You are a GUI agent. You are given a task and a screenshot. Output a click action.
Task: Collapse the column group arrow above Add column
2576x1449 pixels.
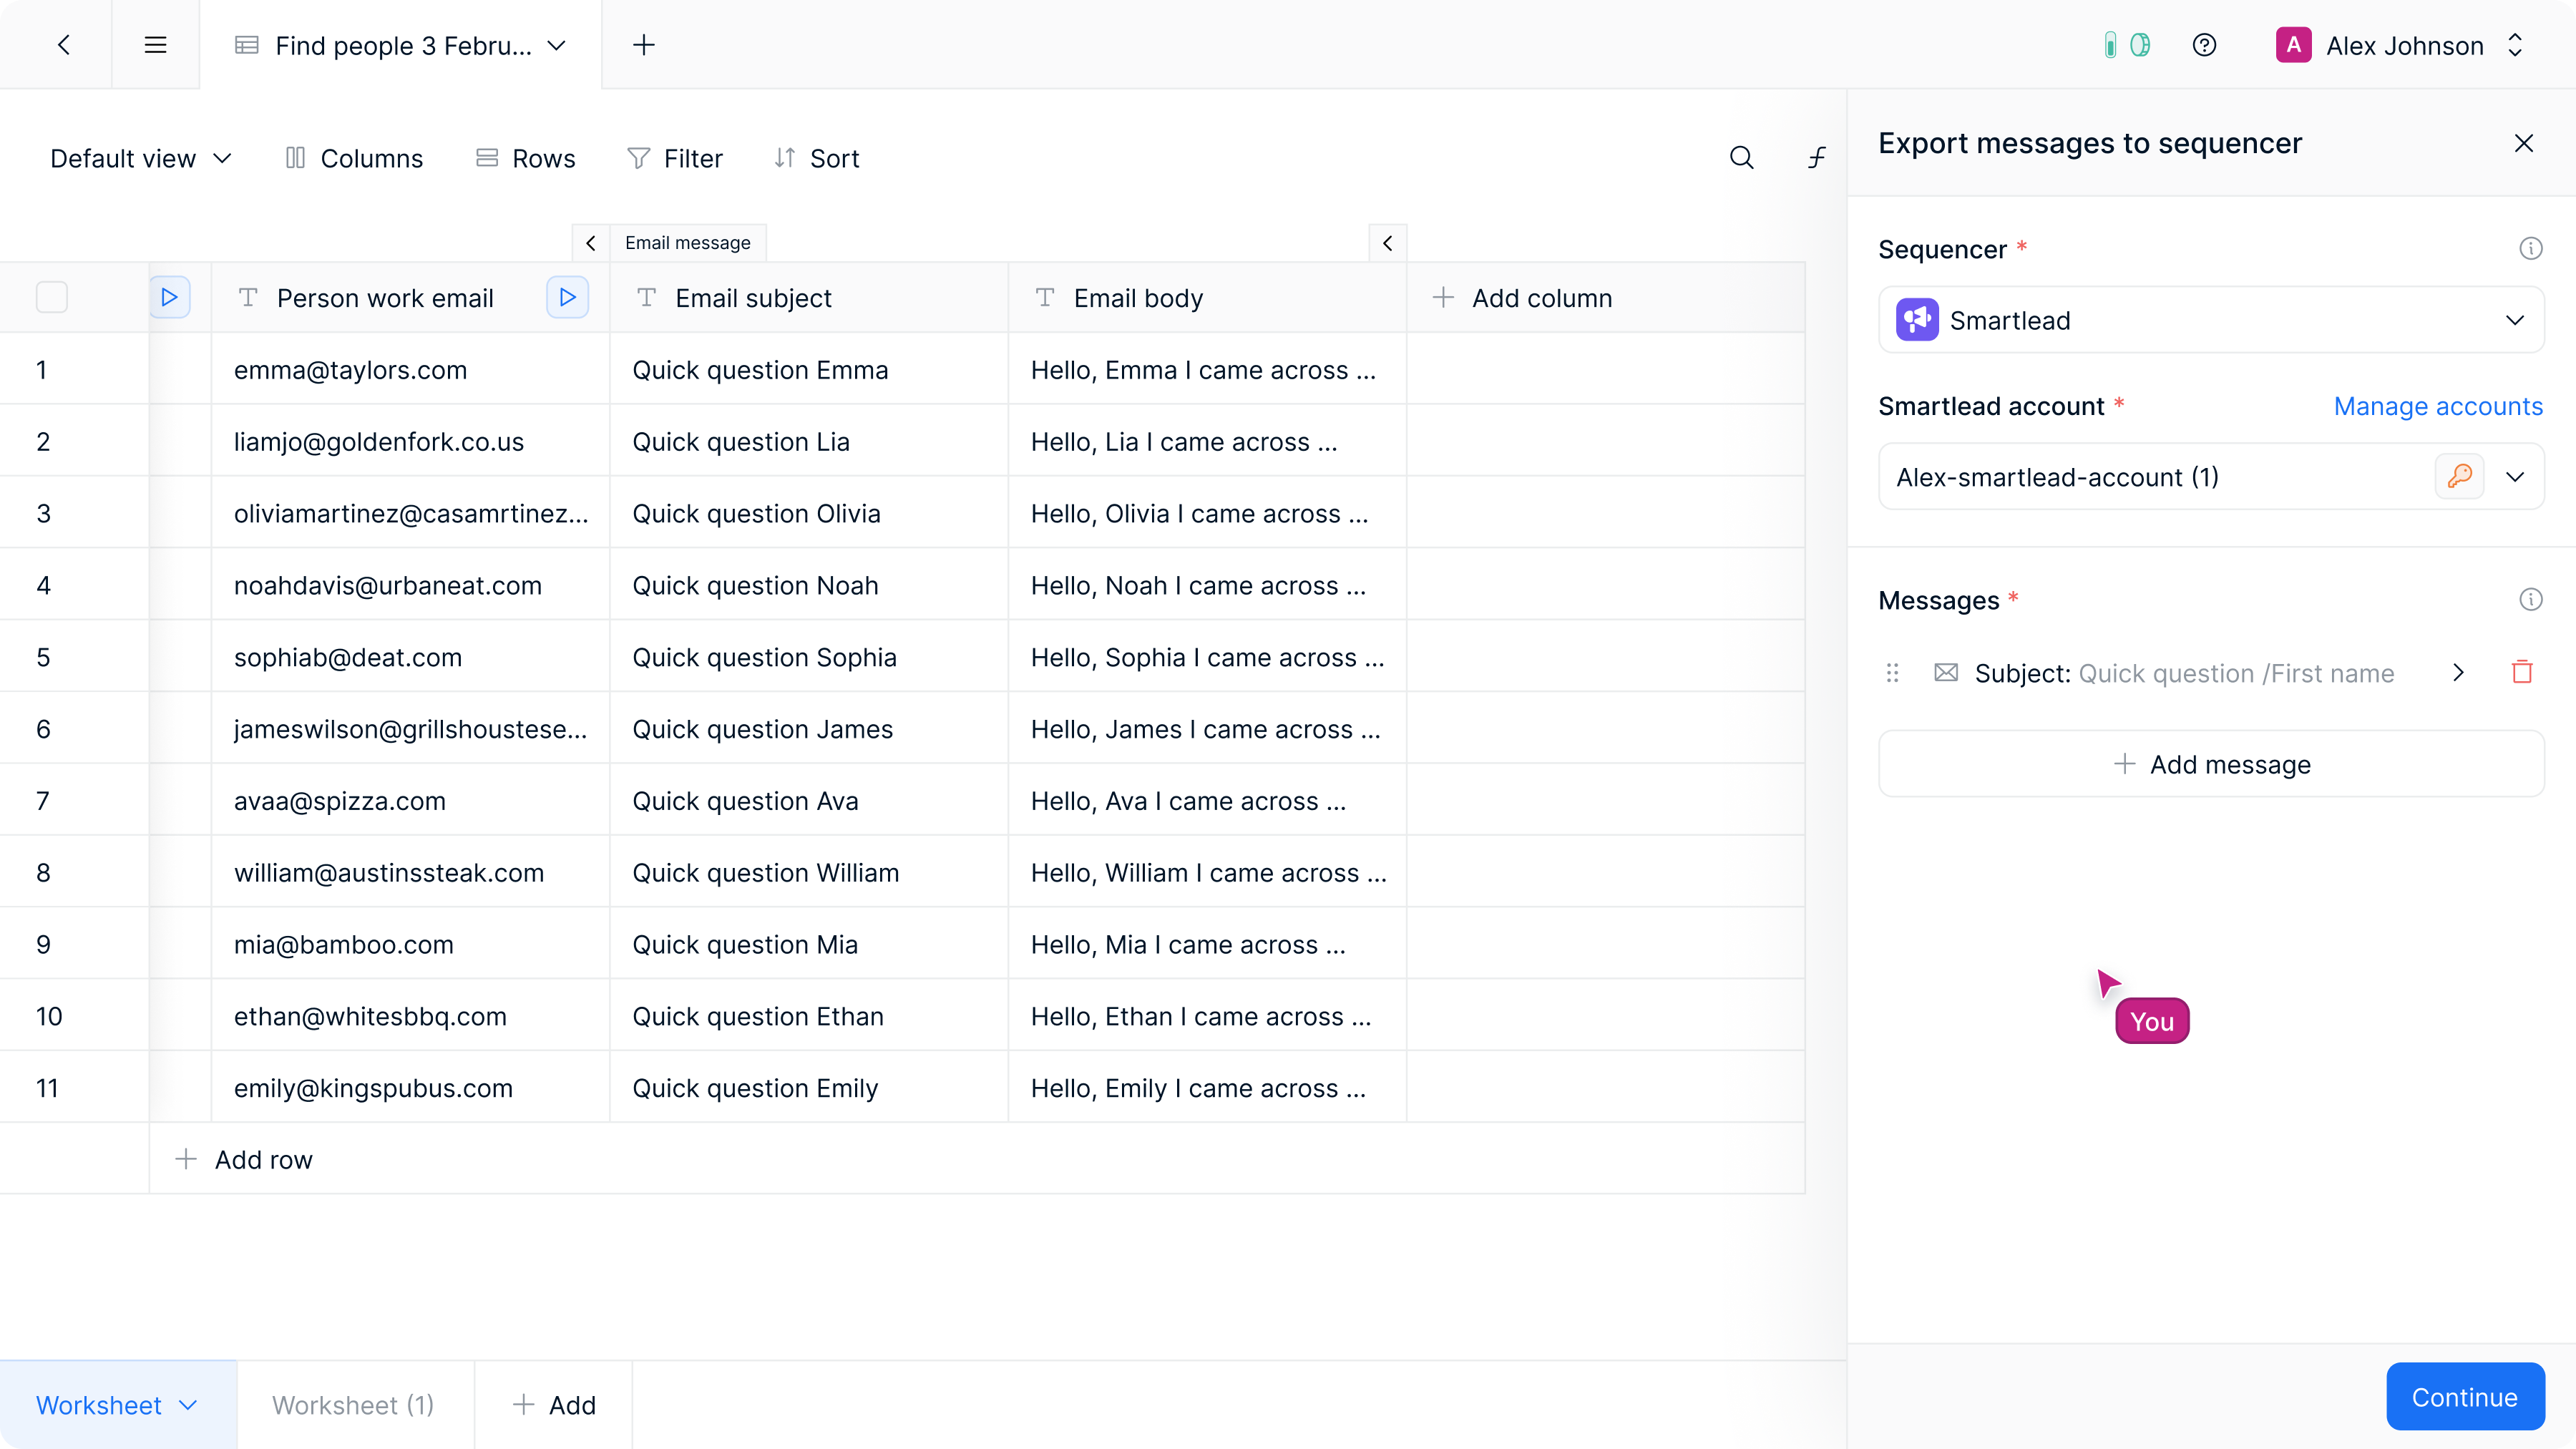click(1387, 243)
